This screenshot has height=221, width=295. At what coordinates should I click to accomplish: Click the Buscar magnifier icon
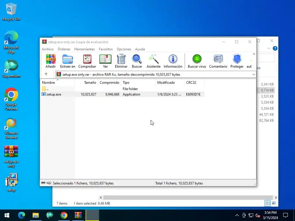[x=137, y=61]
